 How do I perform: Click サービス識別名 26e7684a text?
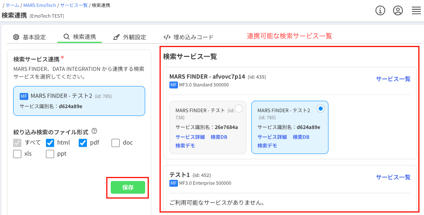click(207, 127)
